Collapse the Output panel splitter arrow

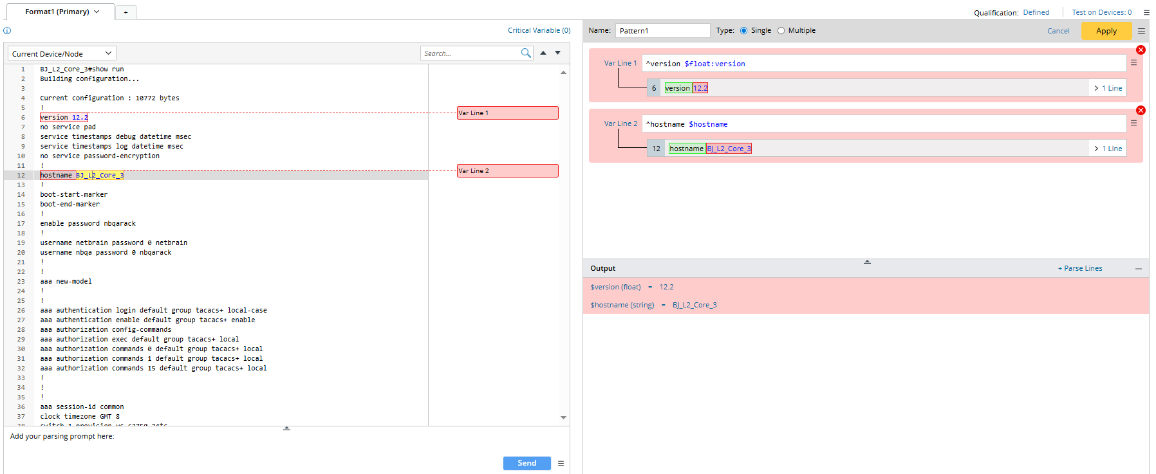pos(867,262)
